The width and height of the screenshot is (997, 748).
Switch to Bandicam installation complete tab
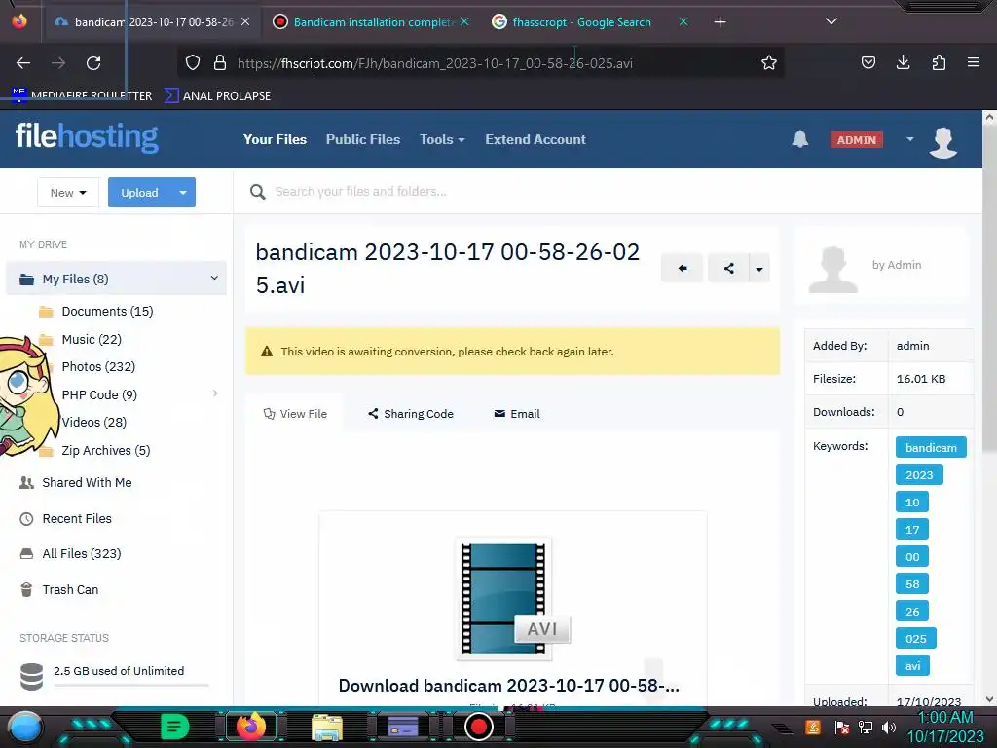371,22
